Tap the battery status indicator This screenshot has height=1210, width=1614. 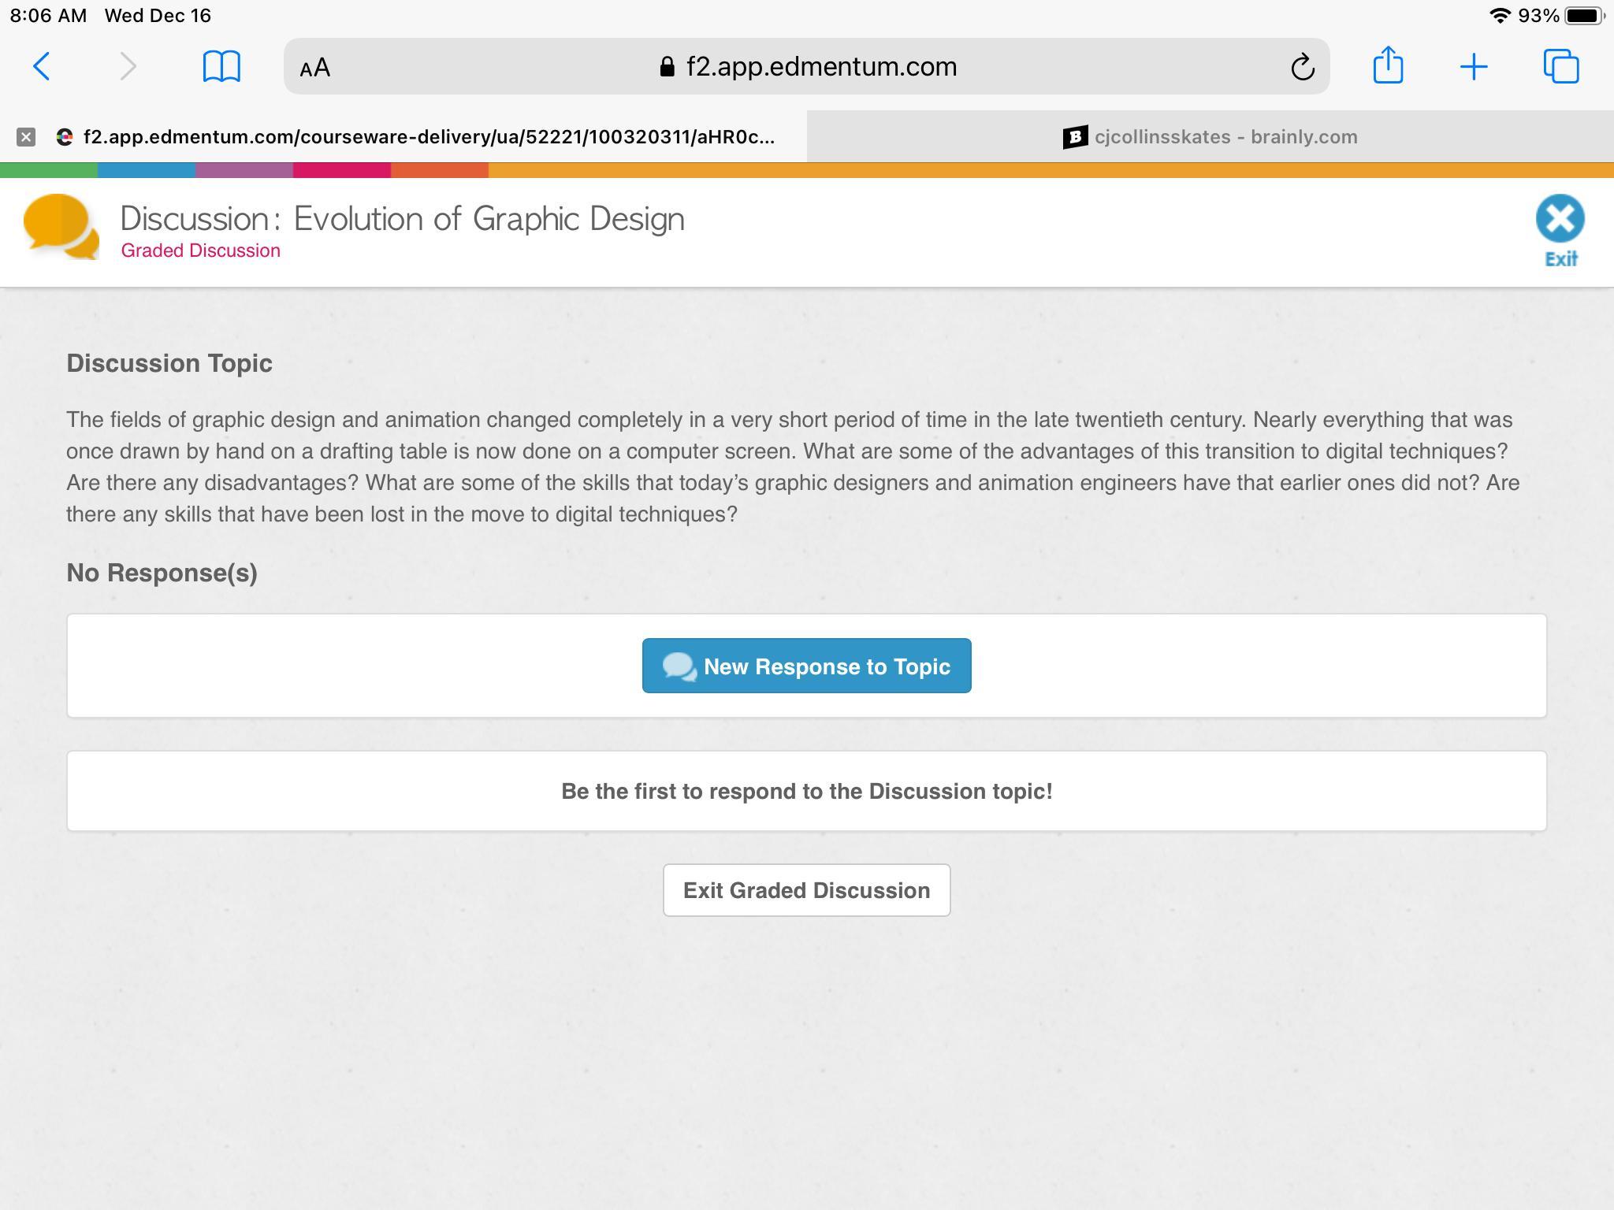pyautogui.click(x=1584, y=16)
